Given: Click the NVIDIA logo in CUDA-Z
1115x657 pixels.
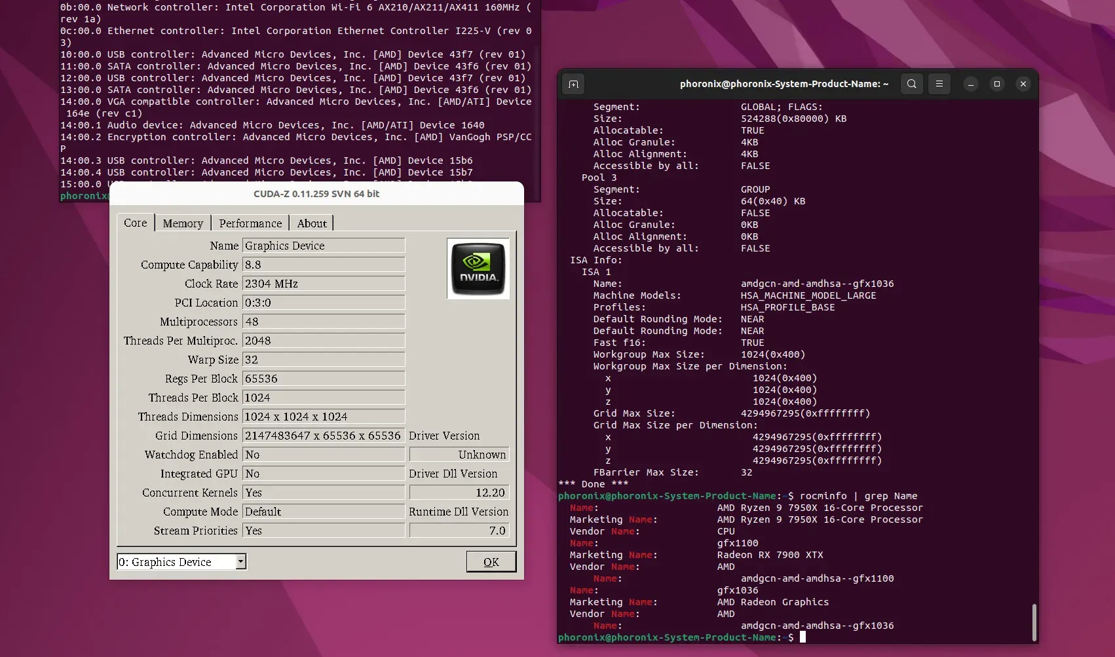Looking at the screenshot, I should 478,269.
